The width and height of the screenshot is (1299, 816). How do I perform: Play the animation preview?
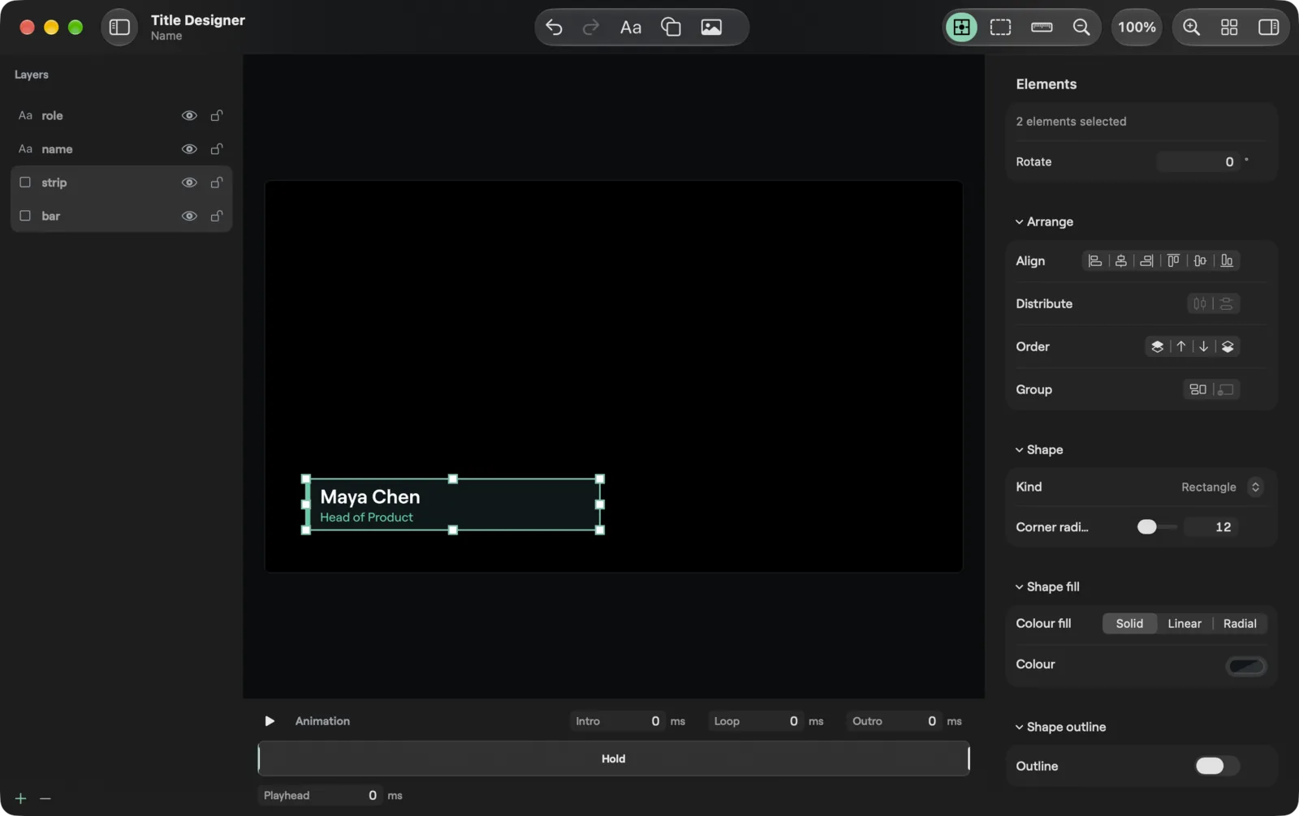tap(270, 721)
